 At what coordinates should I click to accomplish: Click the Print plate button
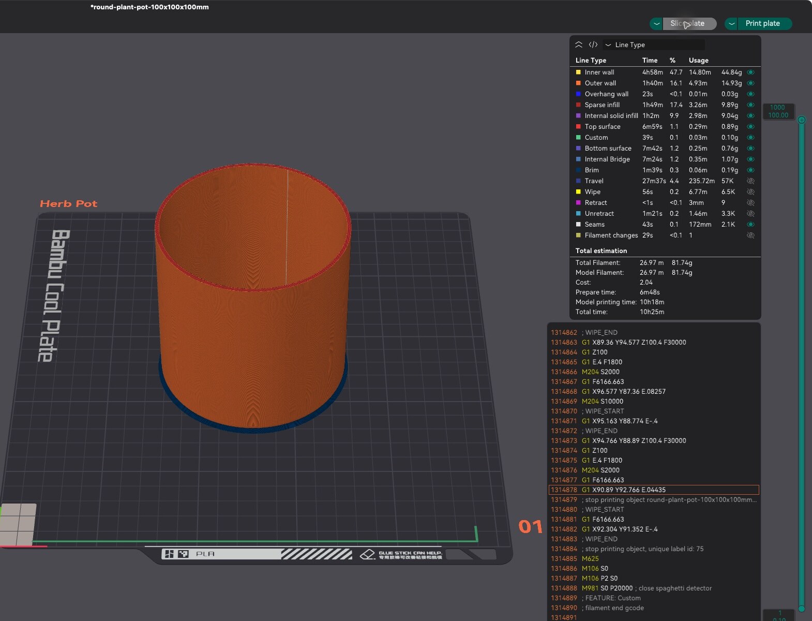[x=764, y=24]
